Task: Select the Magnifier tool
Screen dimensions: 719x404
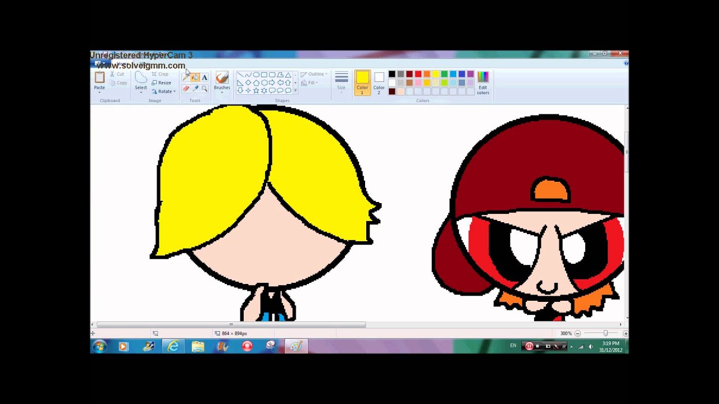Action: [x=204, y=89]
